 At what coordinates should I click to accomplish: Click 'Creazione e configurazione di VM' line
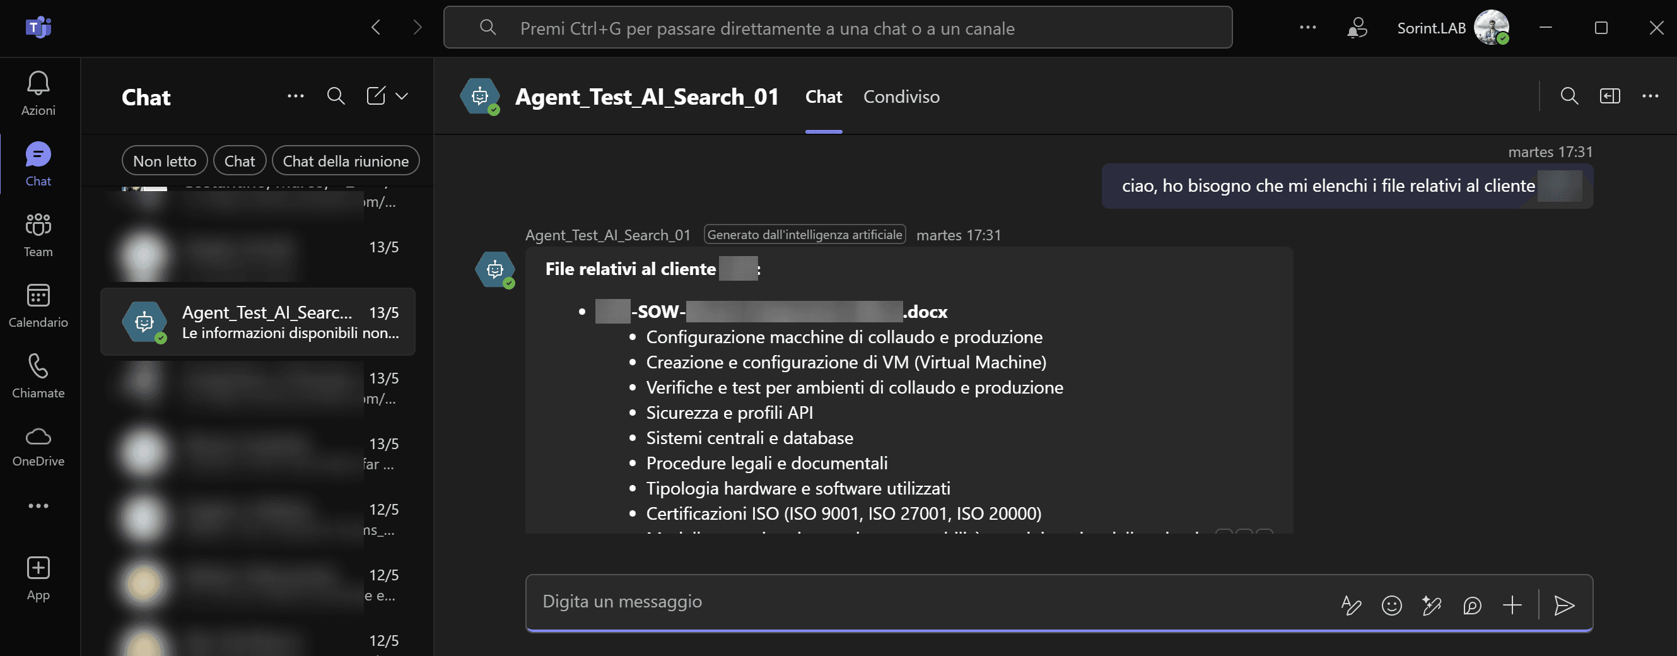[846, 362]
